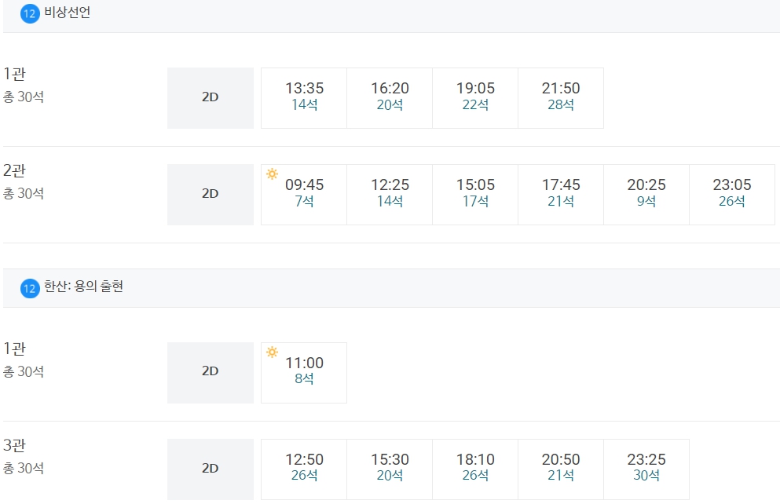
Task: Book the 21:50 showtime in 1관
Action: coord(561,98)
